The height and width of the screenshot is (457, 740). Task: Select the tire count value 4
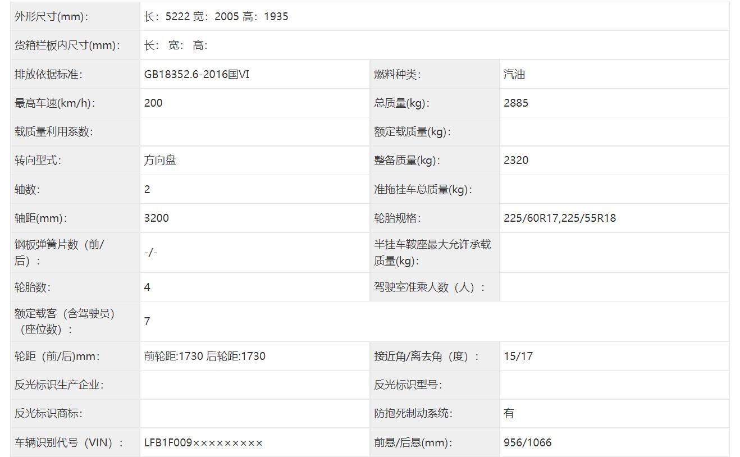(147, 287)
